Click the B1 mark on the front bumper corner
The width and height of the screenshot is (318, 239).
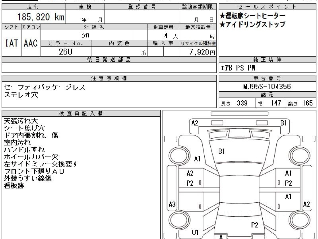coord(284,123)
